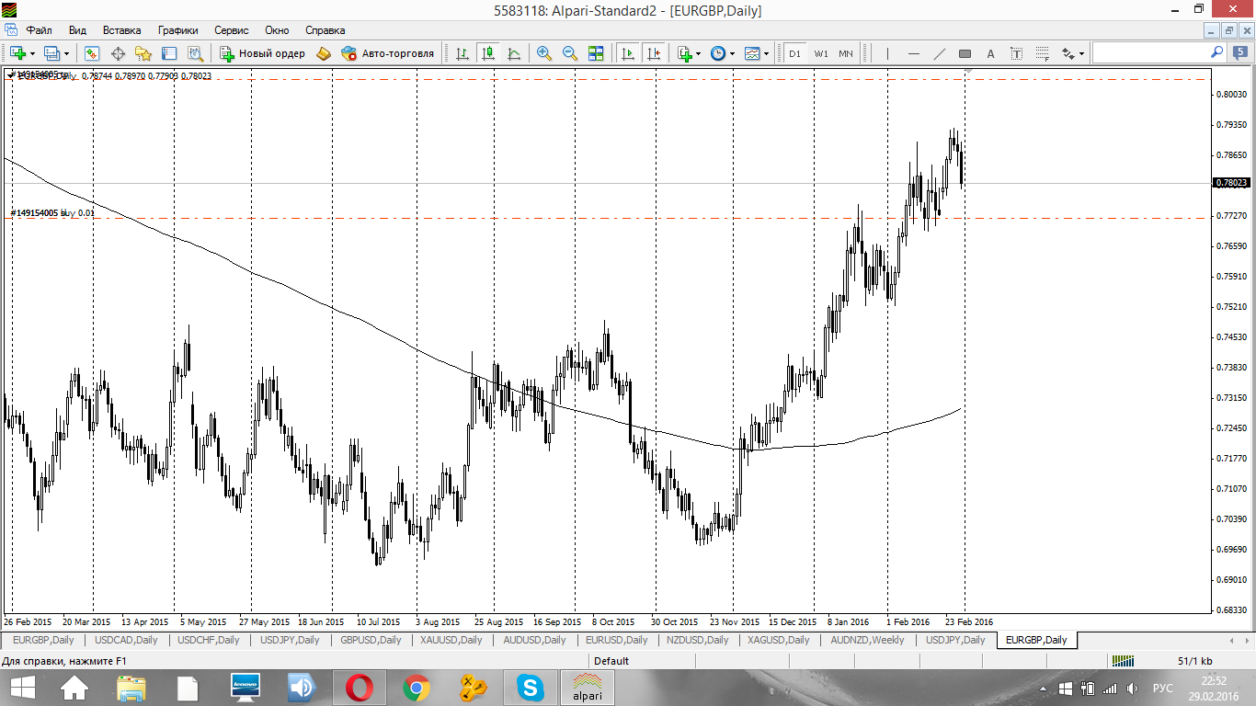The image size is (1256, 706).
Task: Select the W1 timeframe
Action: 820,53
